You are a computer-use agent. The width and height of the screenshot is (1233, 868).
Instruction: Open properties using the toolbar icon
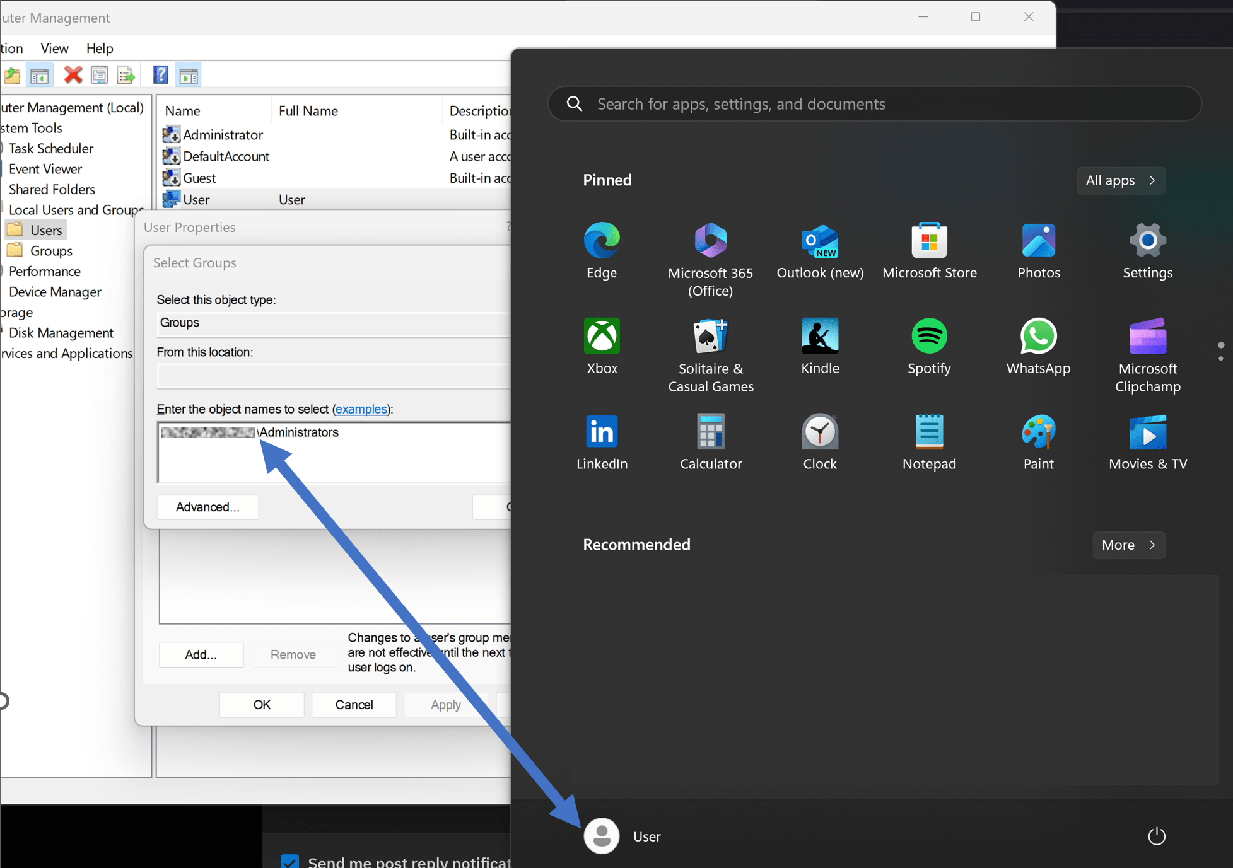click(99, 74)
